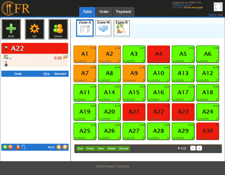This screenshot has width=225, height=175.
Task: Open the Set gear icon
Action: [34, 29]
